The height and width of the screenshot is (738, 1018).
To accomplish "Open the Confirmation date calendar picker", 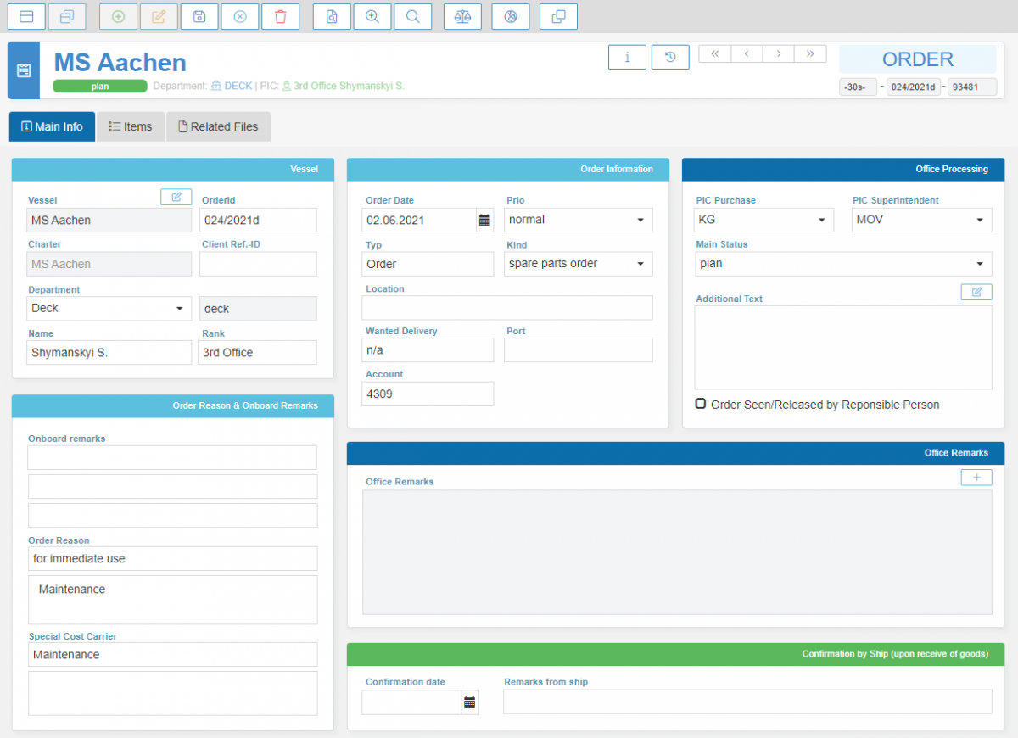I will pos(470,702).
